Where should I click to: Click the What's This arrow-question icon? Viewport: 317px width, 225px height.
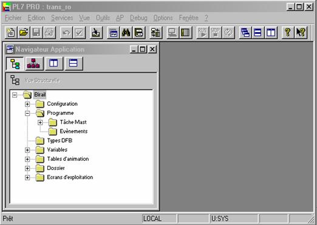[301, 32]
